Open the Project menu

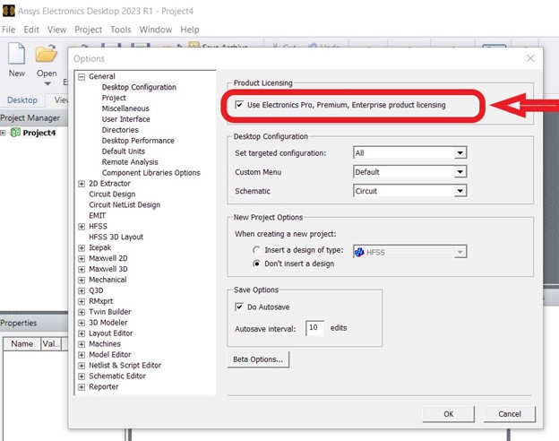88,30
